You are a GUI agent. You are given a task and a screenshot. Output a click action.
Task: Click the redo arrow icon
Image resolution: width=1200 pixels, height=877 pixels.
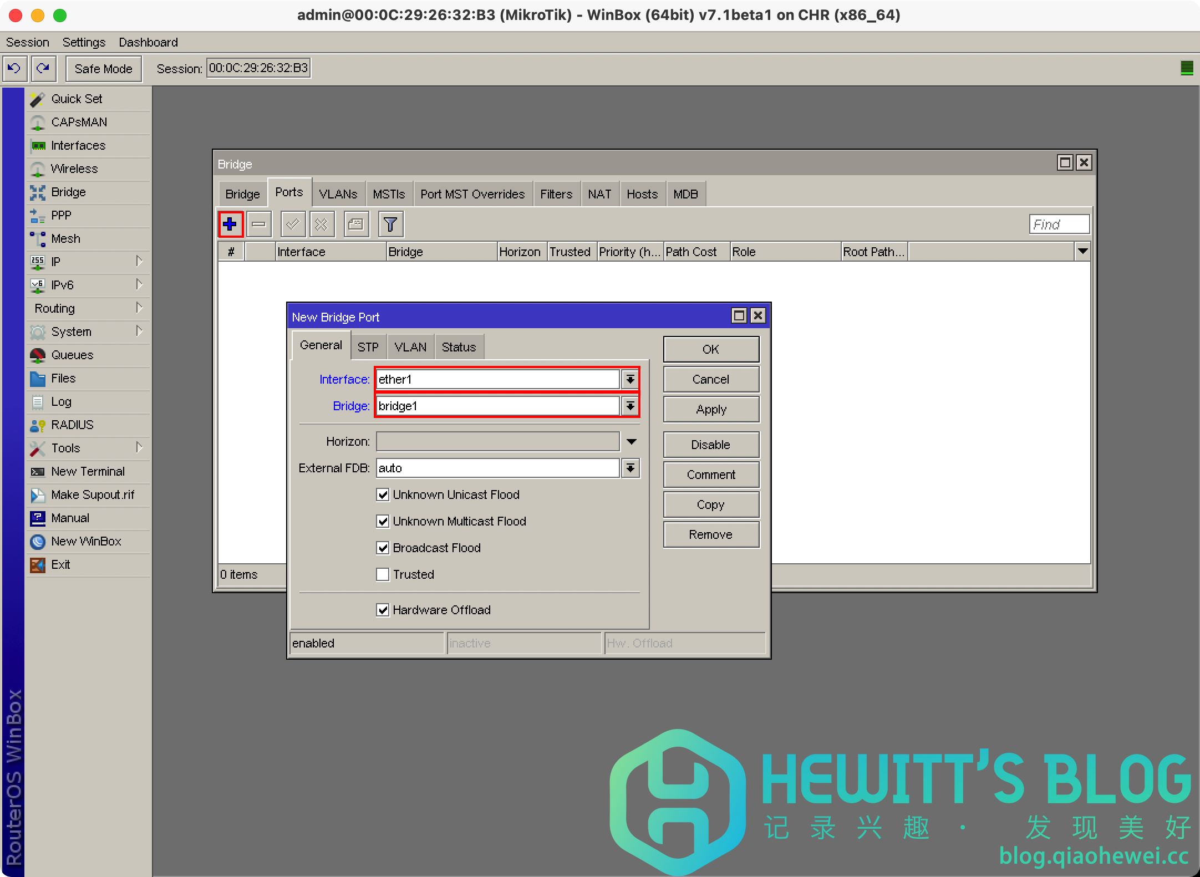[43, 68]
